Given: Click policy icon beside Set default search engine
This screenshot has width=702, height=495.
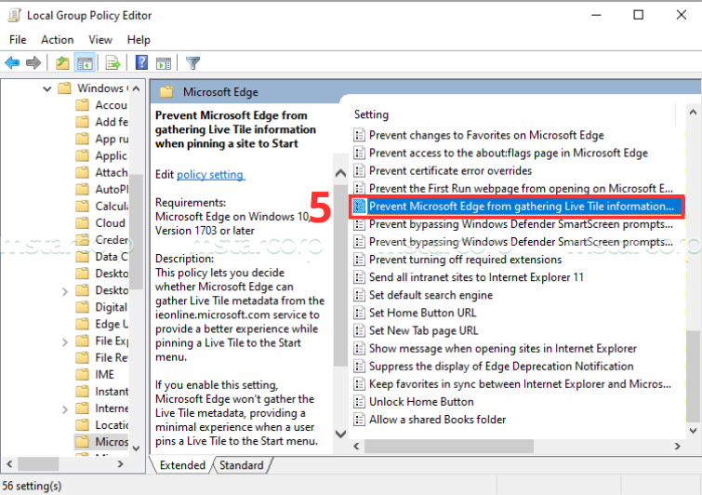Looking at the screenshot, I should tap(359, 295).
